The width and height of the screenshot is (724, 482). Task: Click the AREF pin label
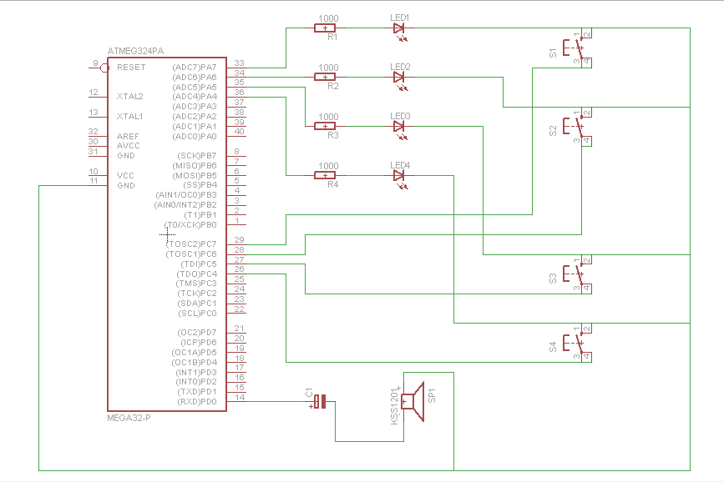tap(128, 137)
